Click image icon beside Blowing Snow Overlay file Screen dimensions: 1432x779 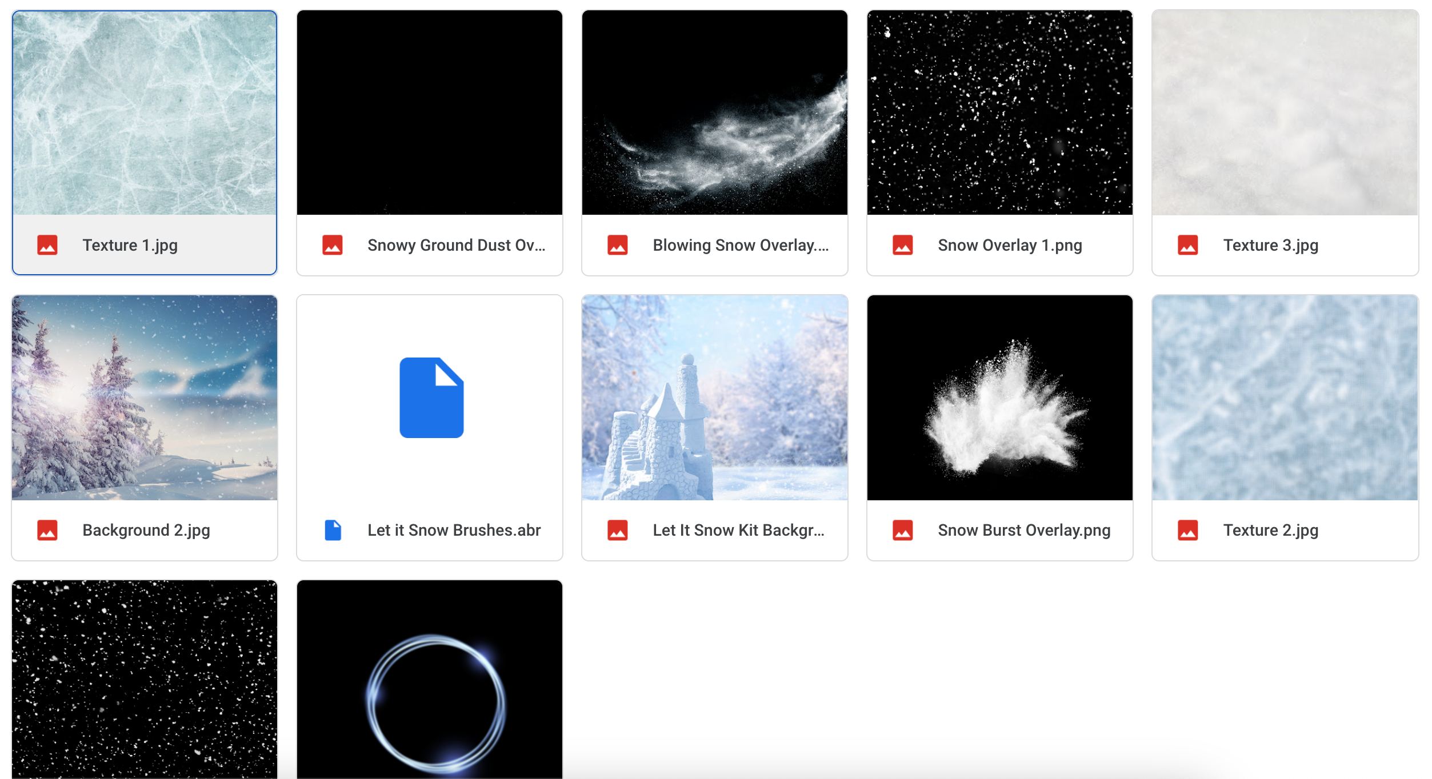point(618,245)
